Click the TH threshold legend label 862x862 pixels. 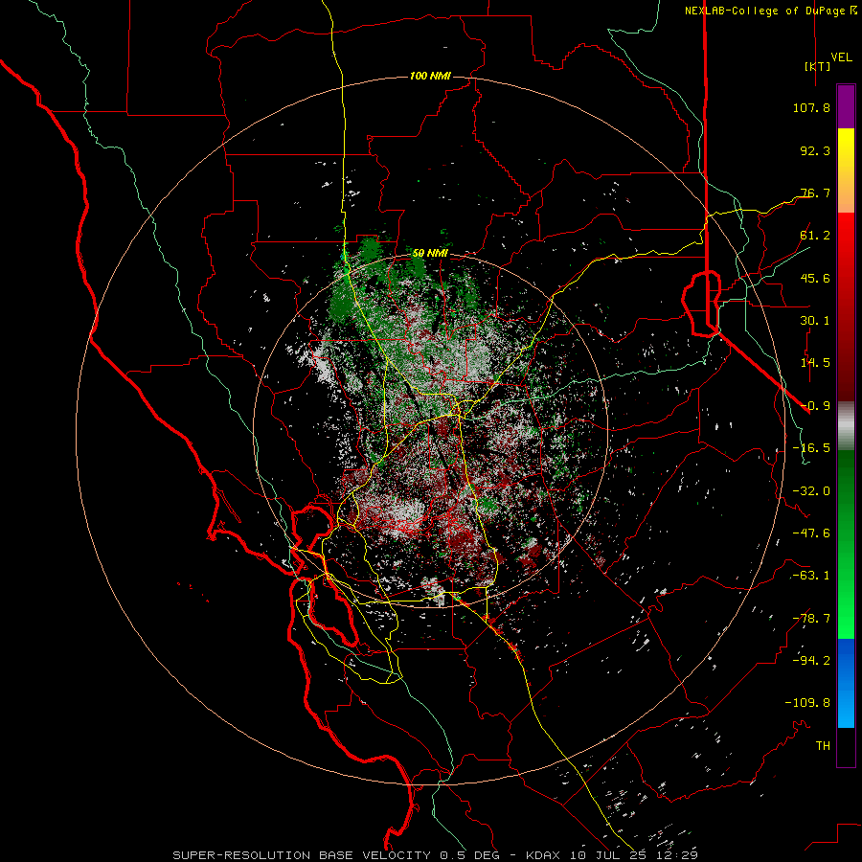[x=823, y=746]
